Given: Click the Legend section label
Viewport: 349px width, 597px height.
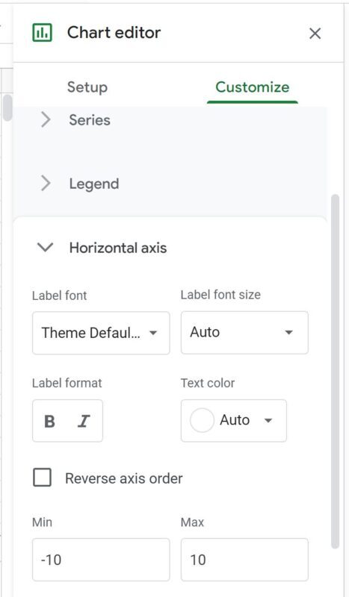Looking at the screenshot, I should click(x=94, y=184).
